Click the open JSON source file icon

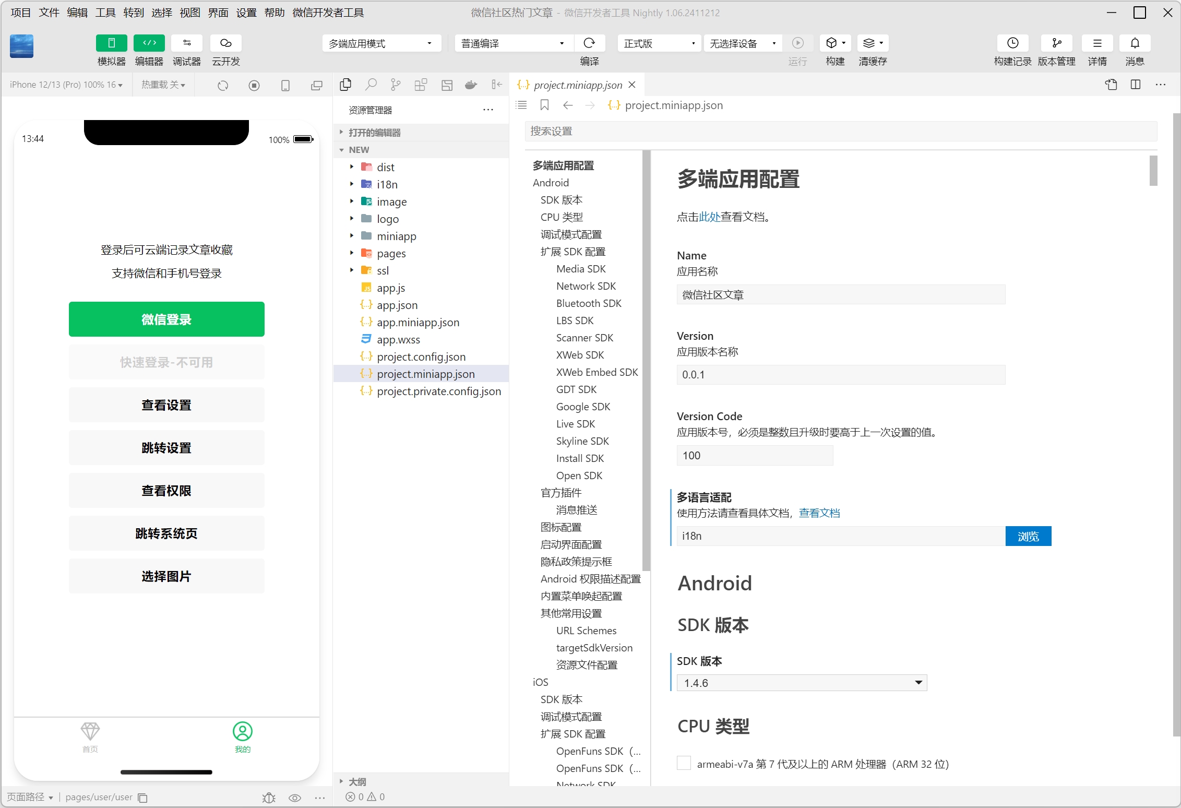coord(1111,85)
